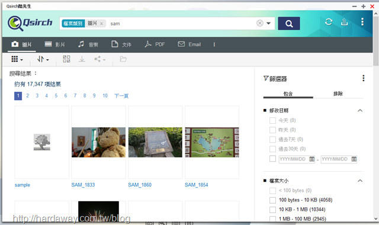The image size is (379, 225).
Task: Run search with the magnifier button
Action: [x=289, y=24]
